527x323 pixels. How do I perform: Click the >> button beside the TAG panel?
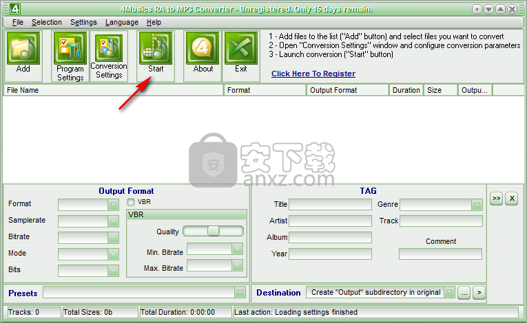497,199
